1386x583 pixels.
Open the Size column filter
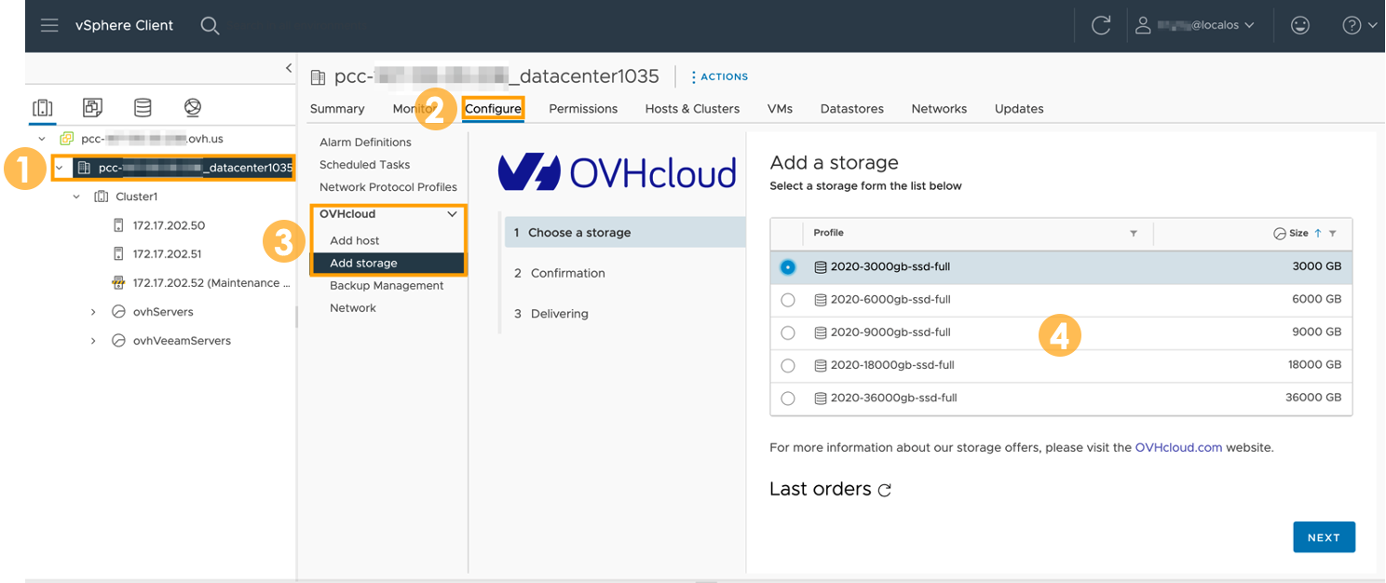pyautogui.click(x=1333, y=234)
